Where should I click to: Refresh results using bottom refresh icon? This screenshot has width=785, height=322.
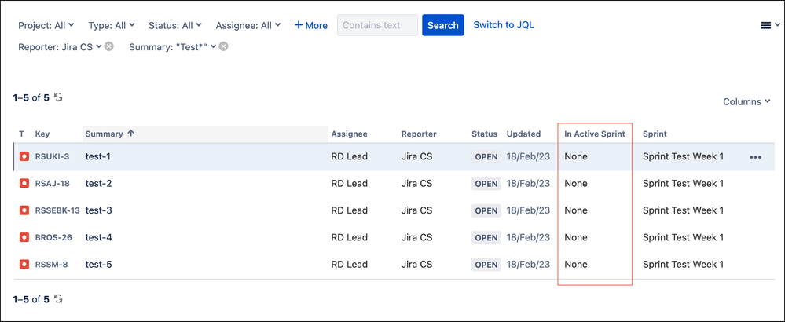pos(59,299)
